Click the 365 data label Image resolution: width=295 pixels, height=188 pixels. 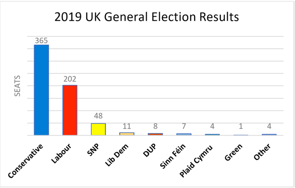tap(41, 40)
